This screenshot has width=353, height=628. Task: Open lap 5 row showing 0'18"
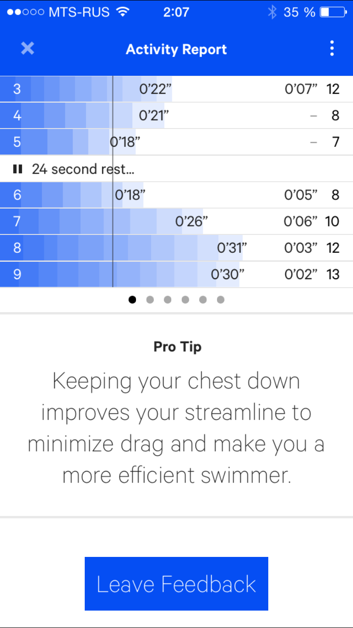(176, 142)
